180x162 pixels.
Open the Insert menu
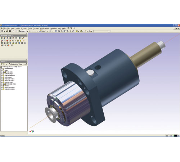tap(18, 28)
